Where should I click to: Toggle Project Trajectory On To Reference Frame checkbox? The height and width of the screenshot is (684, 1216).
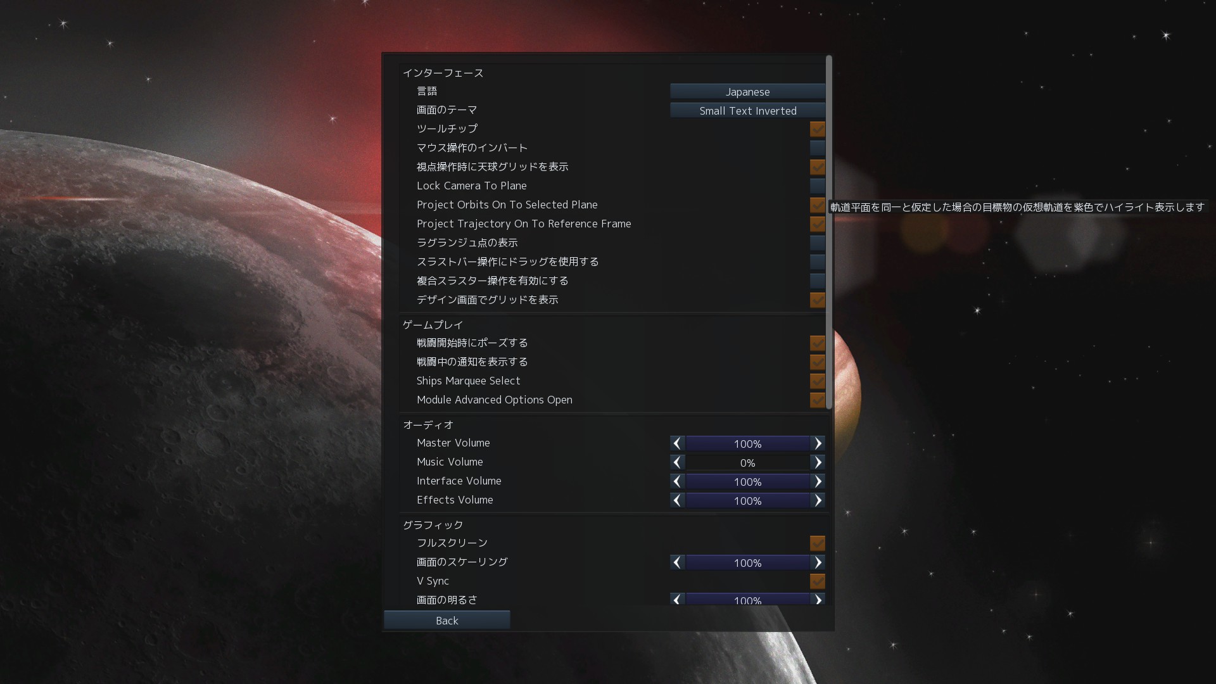click(818, 224)
